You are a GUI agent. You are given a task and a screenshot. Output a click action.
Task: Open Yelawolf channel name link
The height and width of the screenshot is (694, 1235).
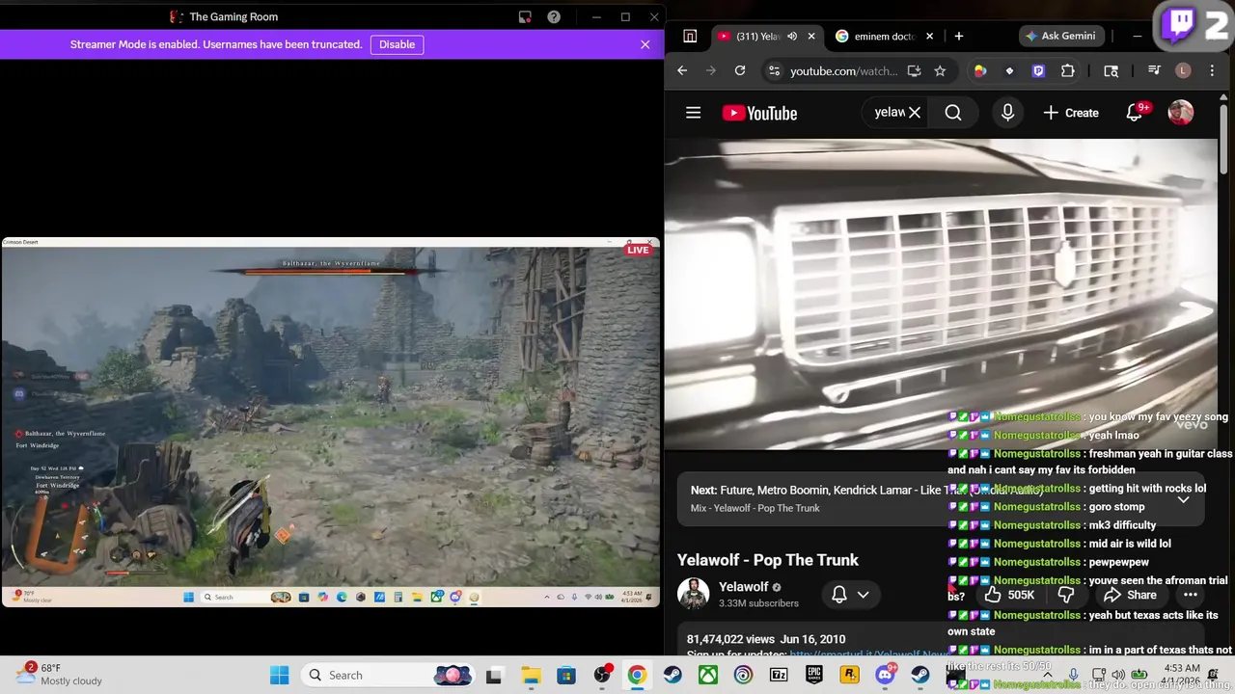[x=743, y=586]
